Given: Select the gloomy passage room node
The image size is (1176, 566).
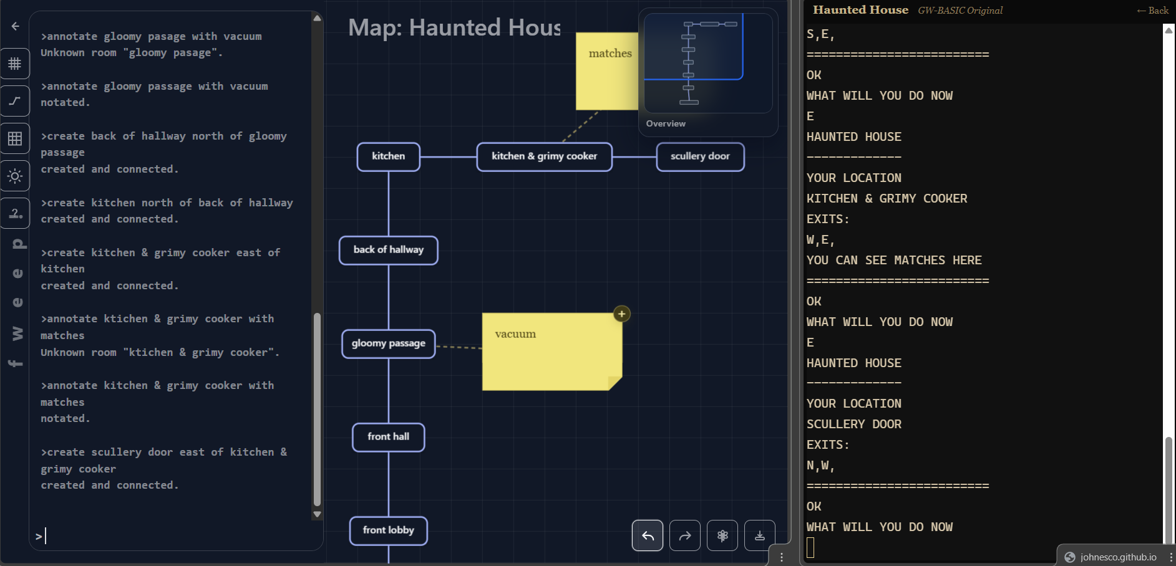Looking at the screenshot, I should point(388,343).
